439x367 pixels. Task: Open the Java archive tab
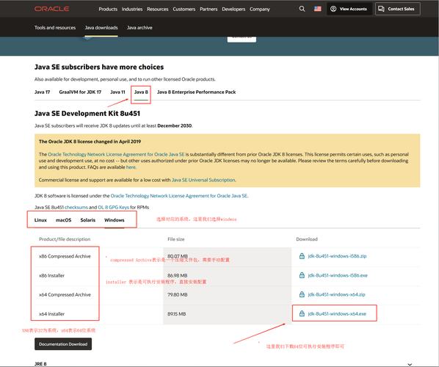pyautogui.click(x=139, y=27)
